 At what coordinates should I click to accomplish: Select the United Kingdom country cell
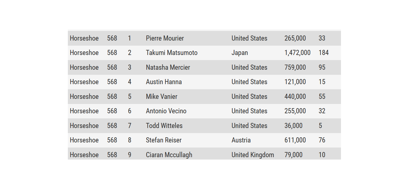pos(253,155)
